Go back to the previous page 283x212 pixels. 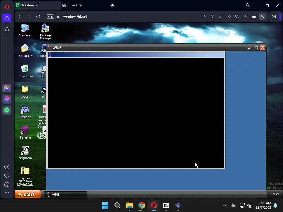20,17
